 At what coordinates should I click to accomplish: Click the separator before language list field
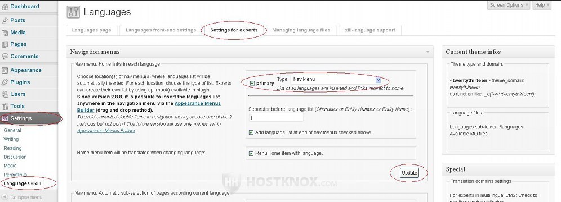click(x=276, y=118)
